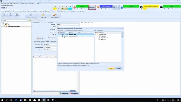Viewport: 181px width, 102px height.
Task: Switch to the Сценарии tab
Action: pyautogui.click(x=48, y=11)
